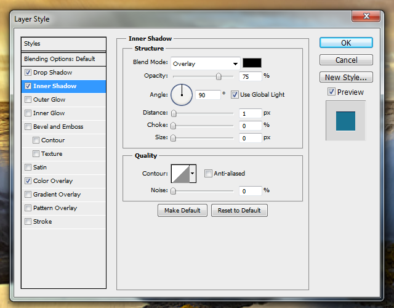This screenshot has height=308, width=394.
Task: Enable the Anti-aliased checkbox
Action: [208, 173]
